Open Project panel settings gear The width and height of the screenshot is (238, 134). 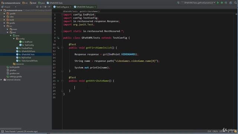tap(45, 7)
